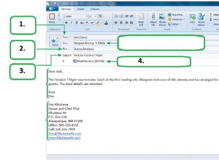Click the Add contact icon
The width and height of the screenshot is (219, 160).
[192, 19]
